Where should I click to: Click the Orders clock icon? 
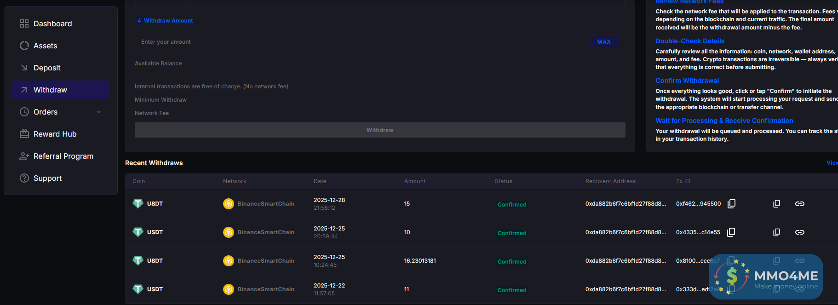[x=24, y=112]
